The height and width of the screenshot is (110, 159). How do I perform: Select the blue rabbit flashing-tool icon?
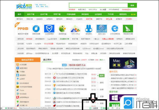click(x=89, y=29)
